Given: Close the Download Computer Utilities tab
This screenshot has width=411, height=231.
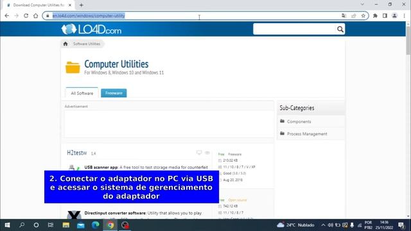Looking at the screenshot, I should (70, 5).
